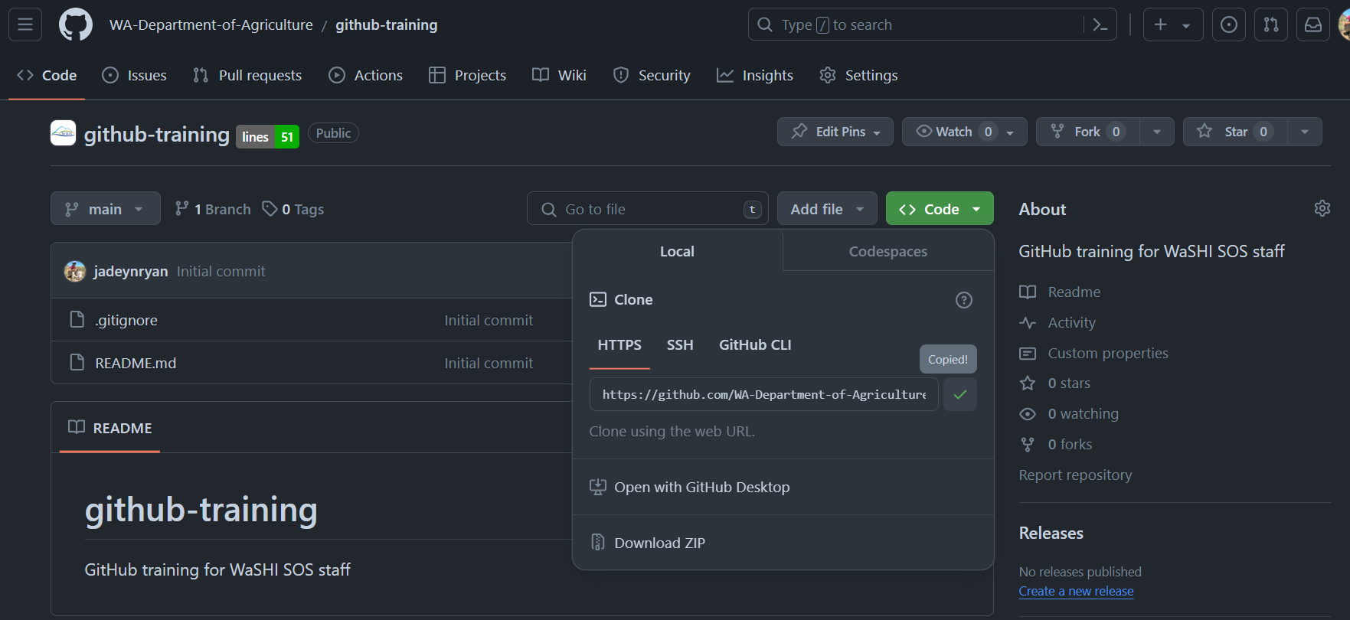The image size is (1350, 620).
Task: Click Download ZIP
Action: [659, 543]
